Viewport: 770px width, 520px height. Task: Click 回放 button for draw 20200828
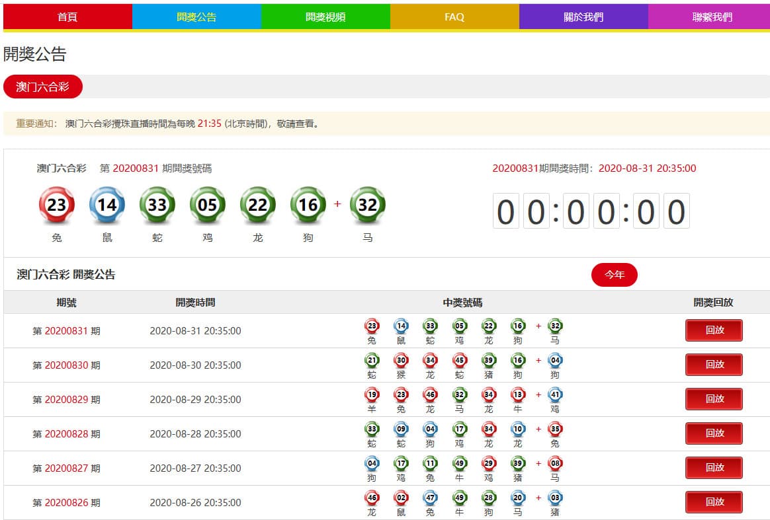coord(714,433)
